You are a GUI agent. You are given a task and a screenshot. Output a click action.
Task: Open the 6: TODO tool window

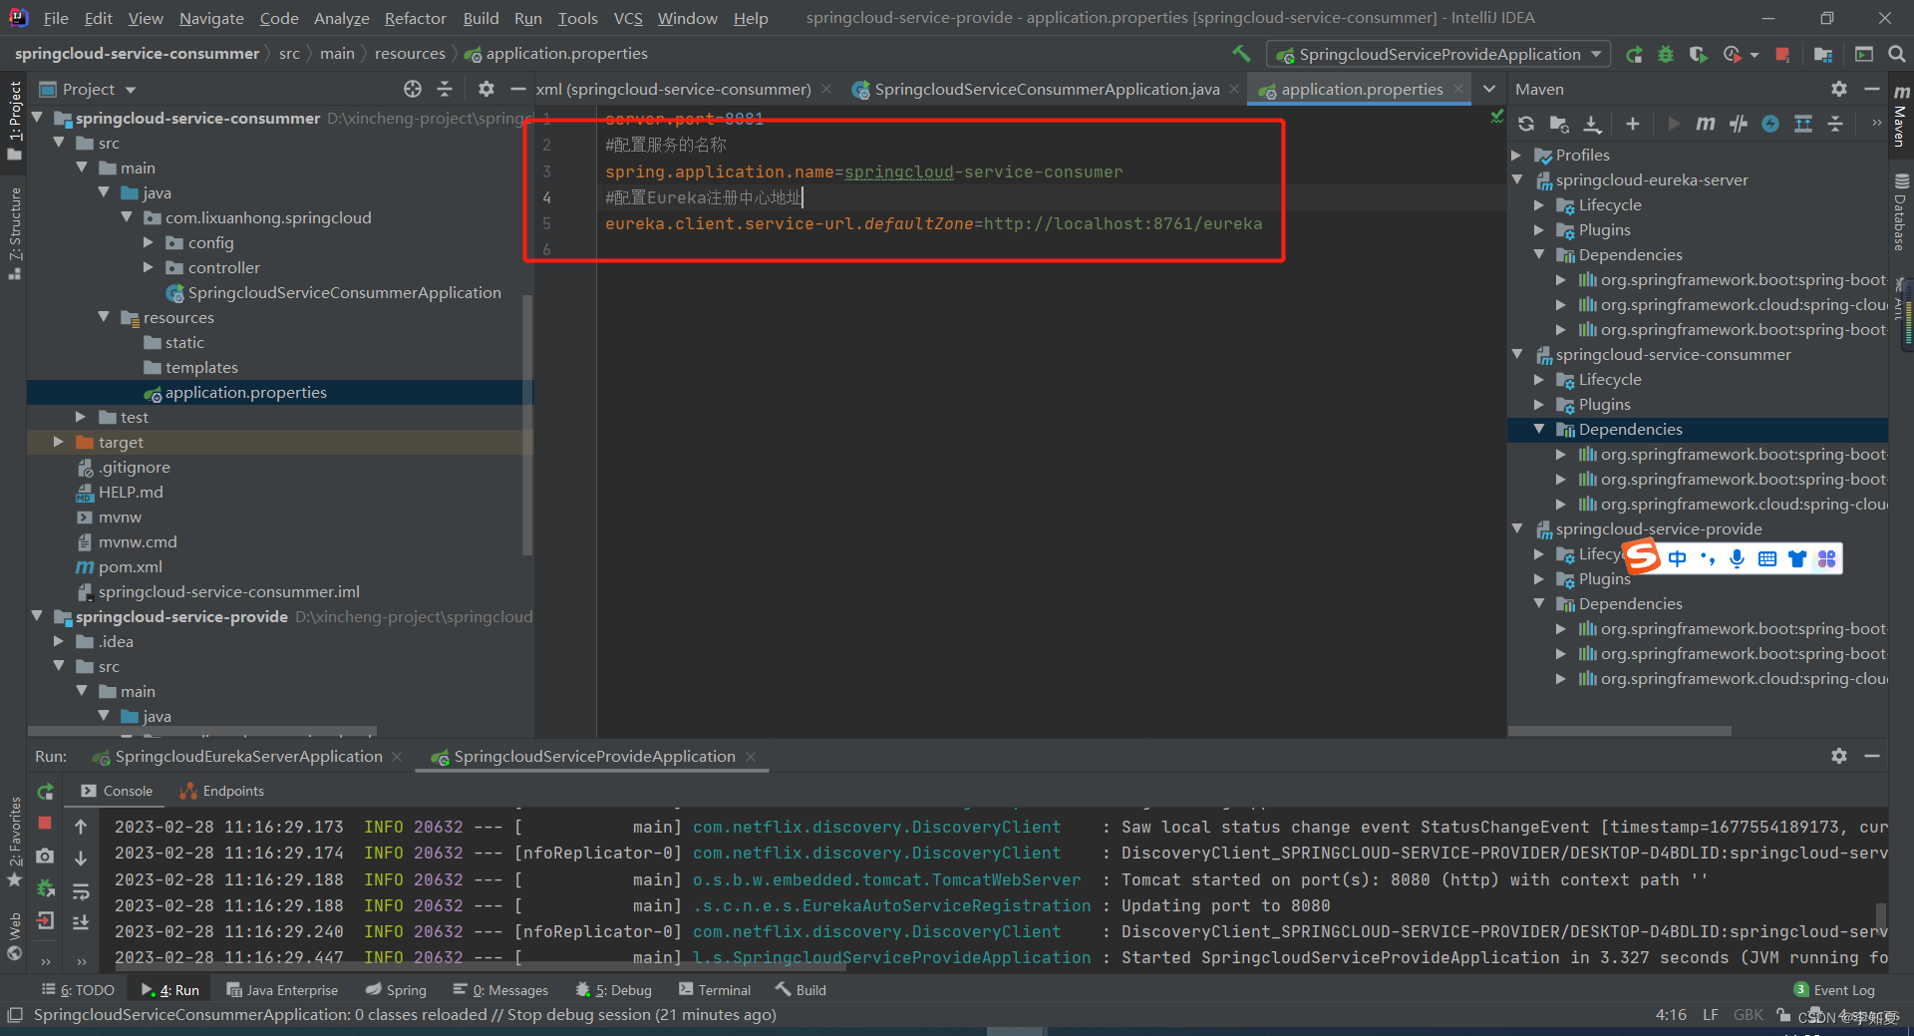tap(78, 989)
